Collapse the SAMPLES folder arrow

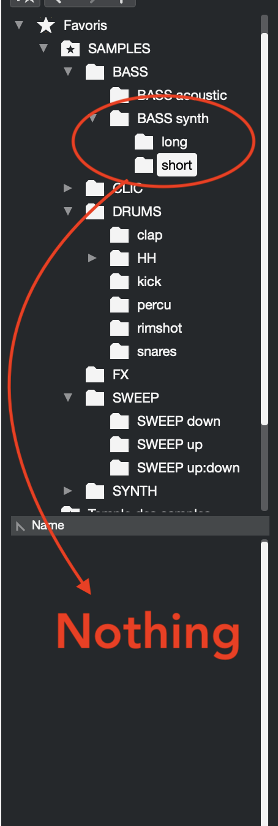coord(43,48)
